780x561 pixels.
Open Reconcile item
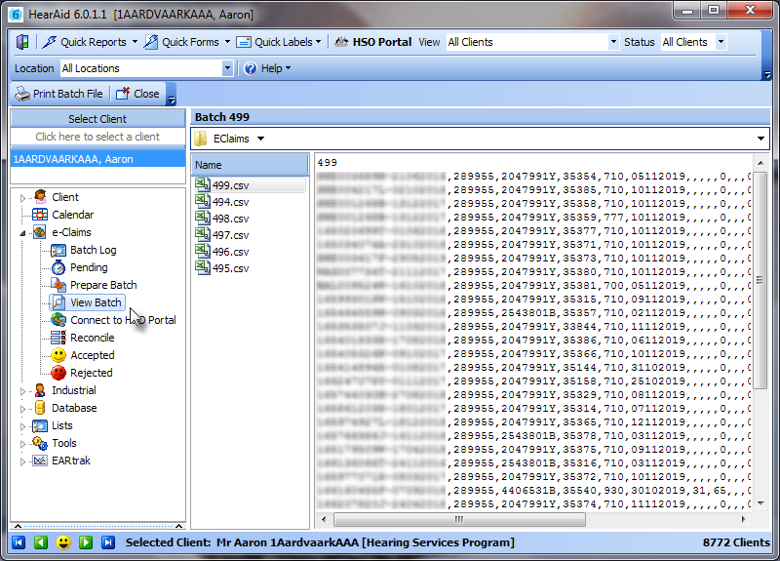click(92, 338)
